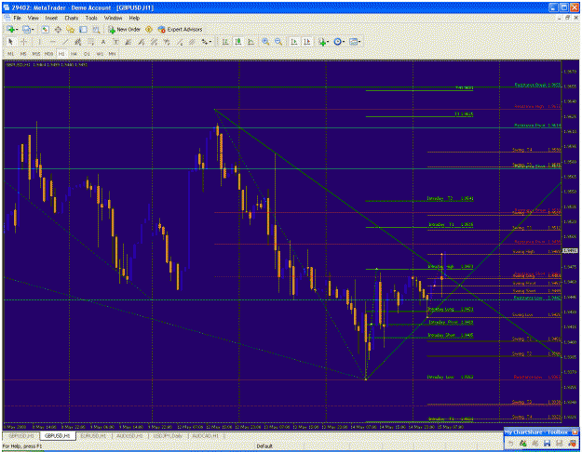
Task: Open the File menu
Action: 18,18
